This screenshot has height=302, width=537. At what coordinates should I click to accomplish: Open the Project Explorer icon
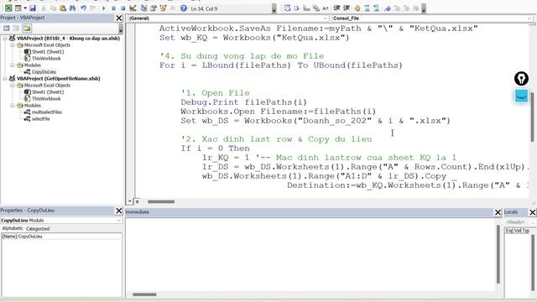143,8
